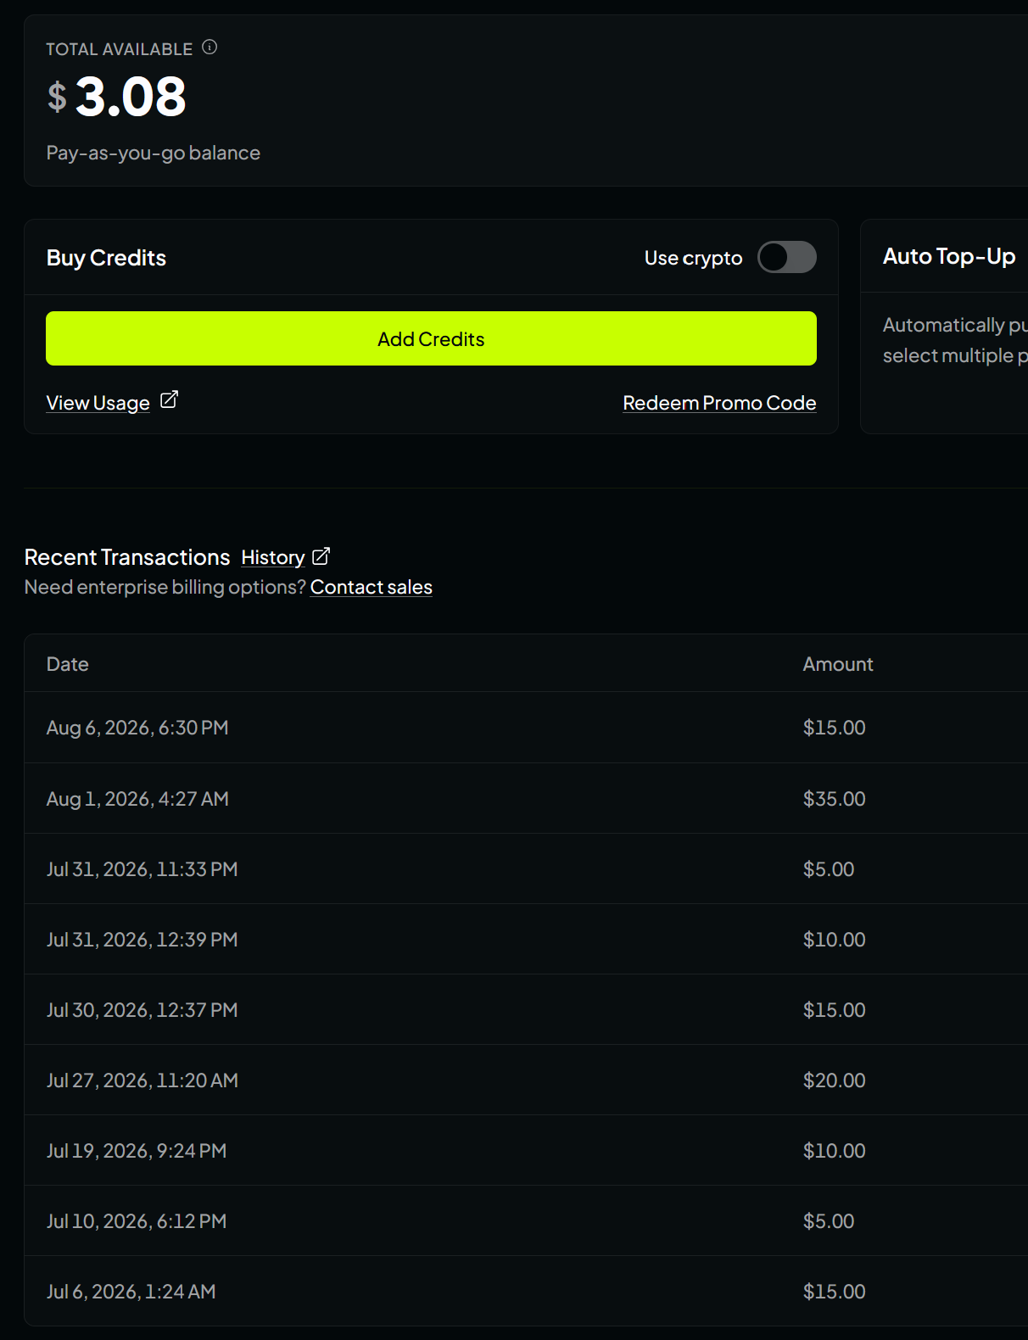The height and width of the screenshot is (1340, 1028).
Task: Toggle the Use crypto switch
Action: pos(787,257)
